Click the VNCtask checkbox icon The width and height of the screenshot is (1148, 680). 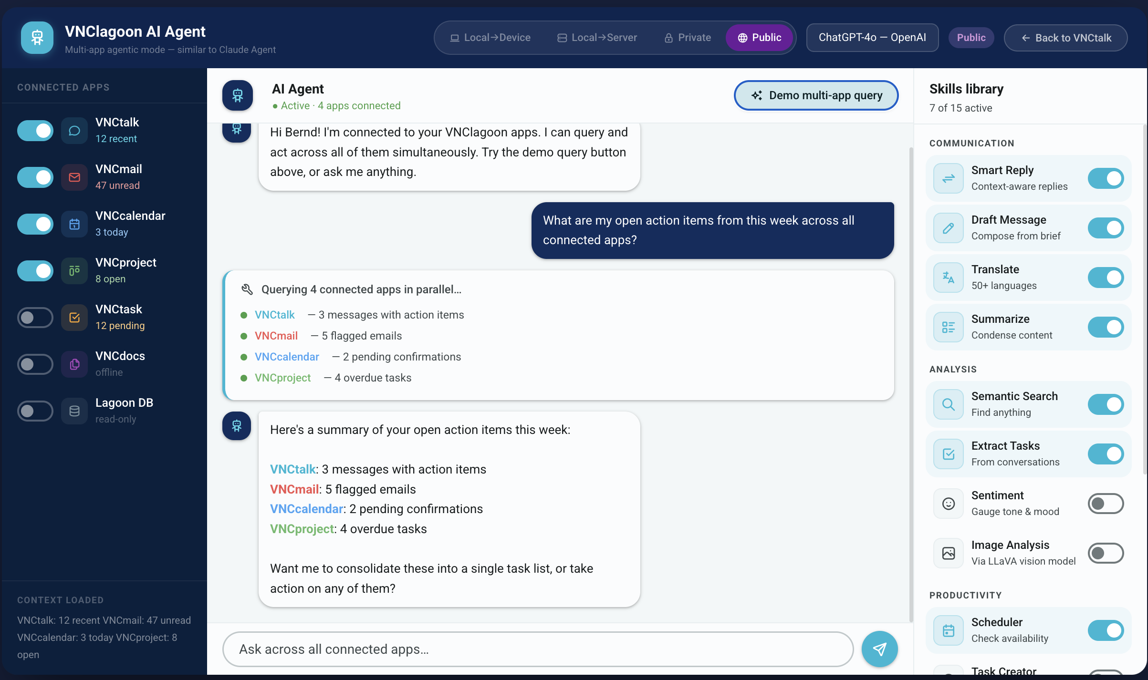[x=74, y=318]
